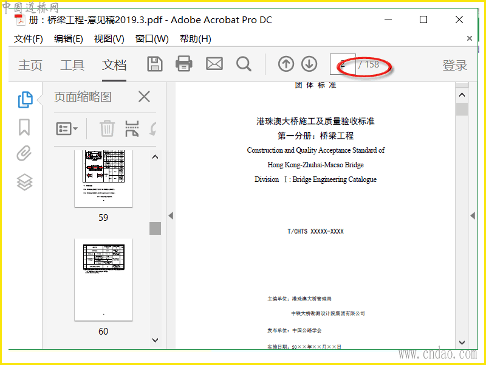Select page 59 thumbnail

pyautogui.click(x=103, y=178)
